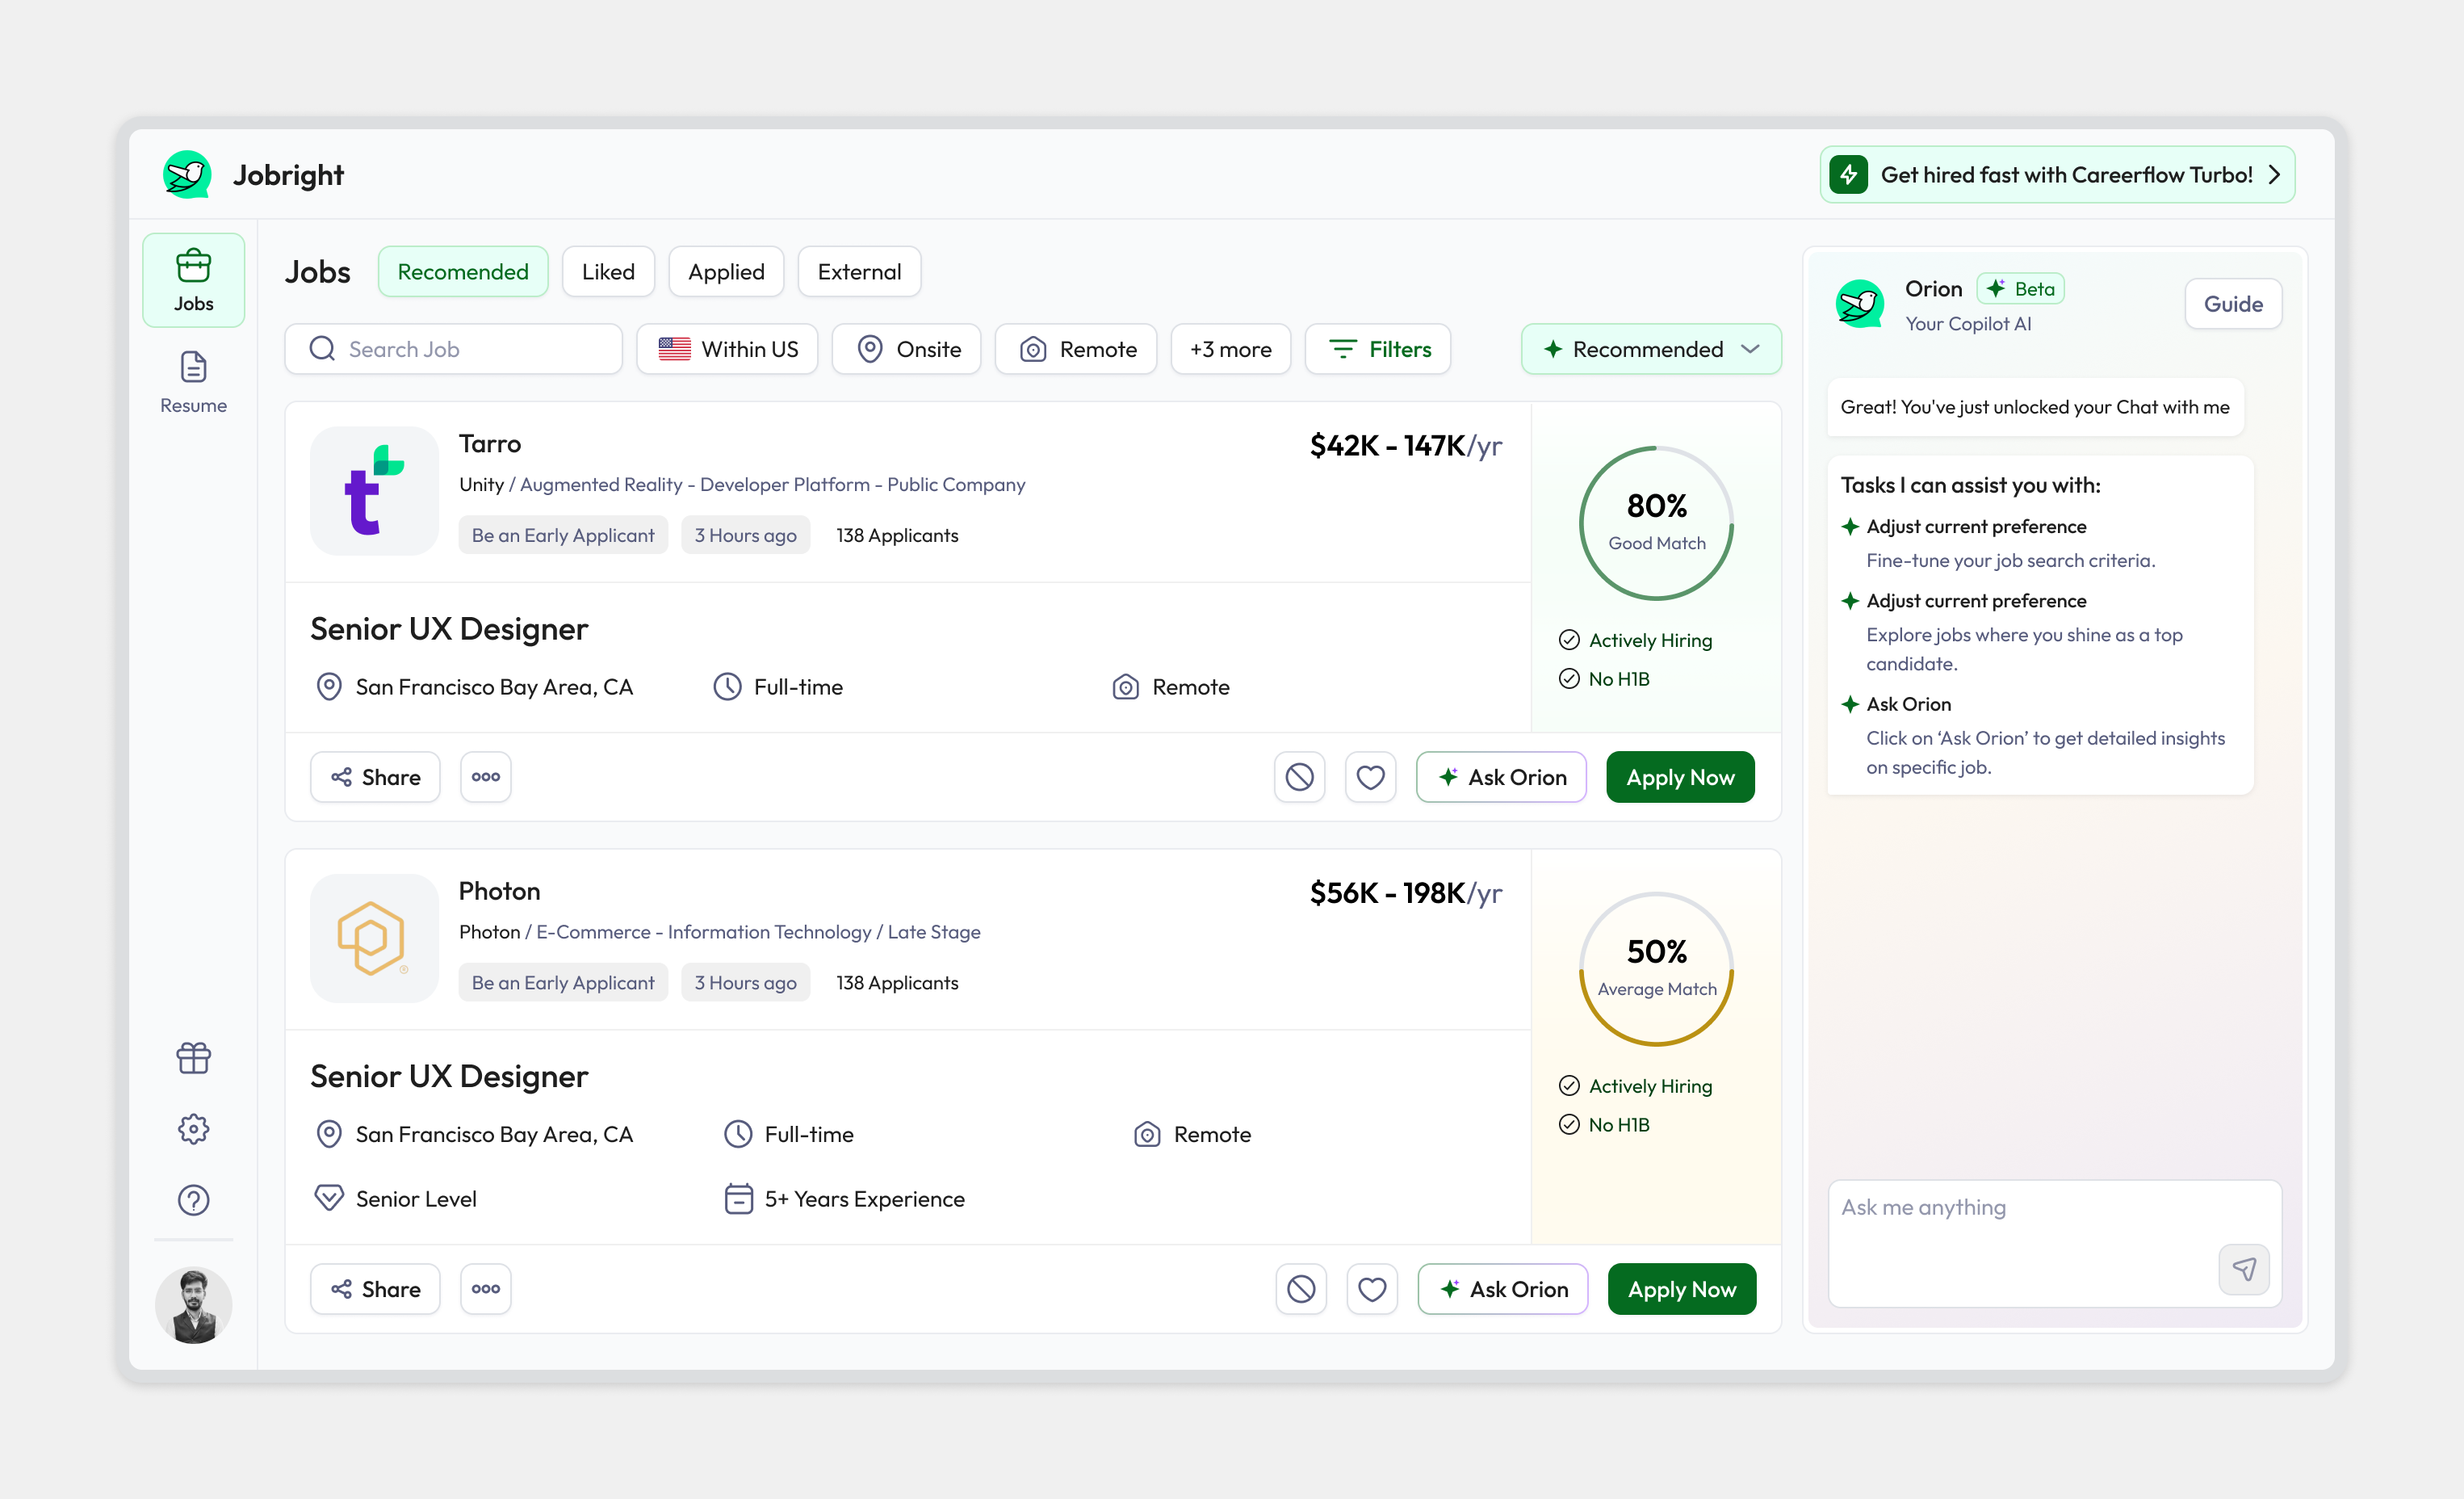The width and height of the screenshot is (2464, 1499).
Task: Click the send arrow in the Orion chat
Action: point(2245,1269)
